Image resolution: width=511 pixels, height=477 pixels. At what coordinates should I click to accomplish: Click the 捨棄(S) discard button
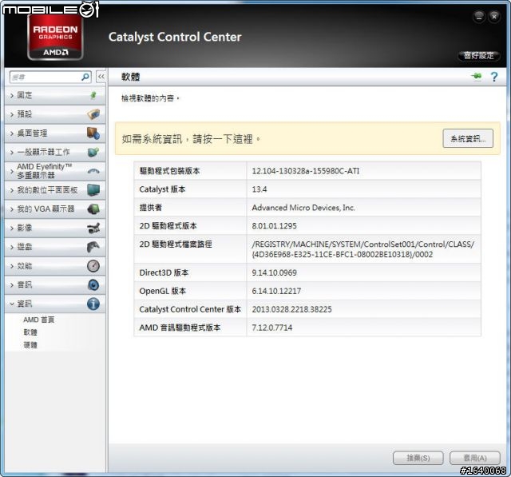click(418, 458)
